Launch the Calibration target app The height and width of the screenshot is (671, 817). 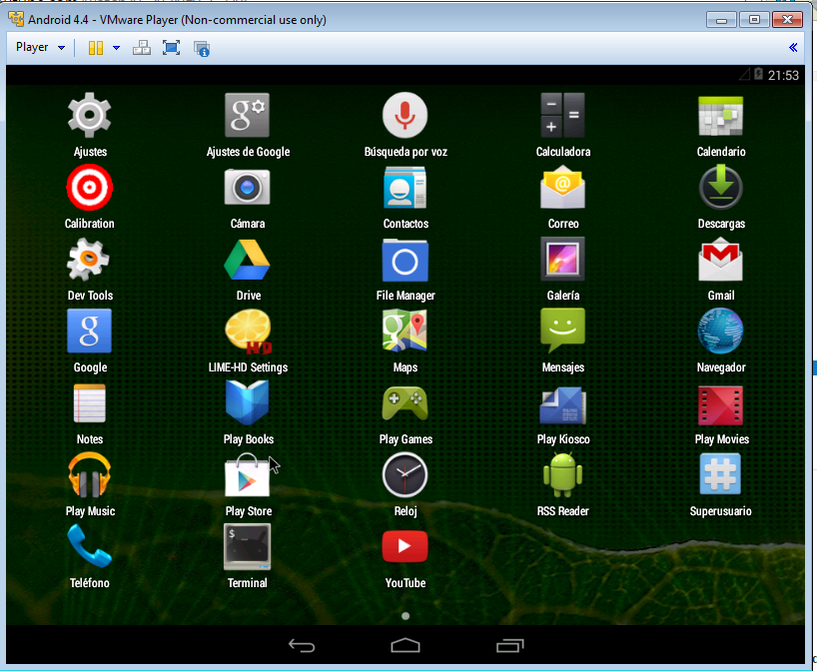[x=90, y=188]
